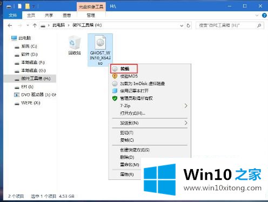Screen dimensions: 268x202
Task: Go up one folder level arrow
Action: [35, 25]
